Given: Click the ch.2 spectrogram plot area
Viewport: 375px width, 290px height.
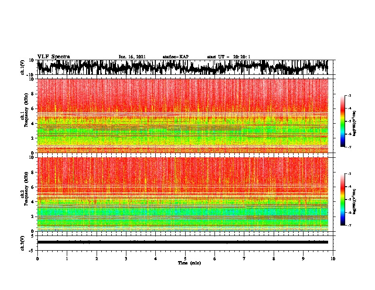Looking at the screenshot, I should (183, 194).
